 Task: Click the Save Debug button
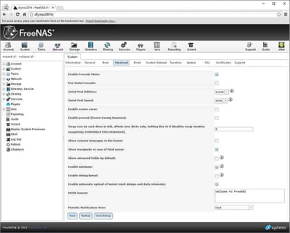(x=103, y=216)
